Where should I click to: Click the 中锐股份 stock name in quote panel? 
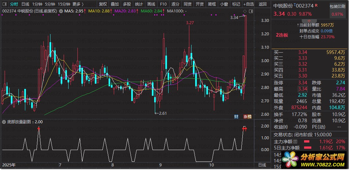pos(283,6)
